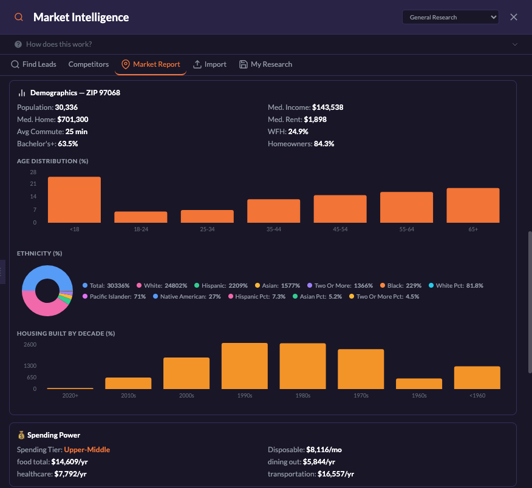Image resolution: width=532 pixels, height=488 pixels.
Task: Click the 2010s housing bar
Action: (x=128, y=383)
